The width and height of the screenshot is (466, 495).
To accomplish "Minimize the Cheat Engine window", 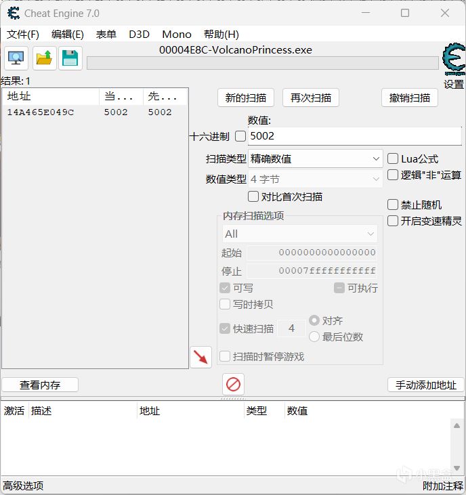I will coord(366,13).
